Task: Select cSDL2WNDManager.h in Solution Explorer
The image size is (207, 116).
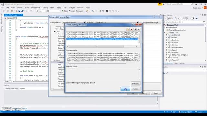Action: tap(180, 55)
